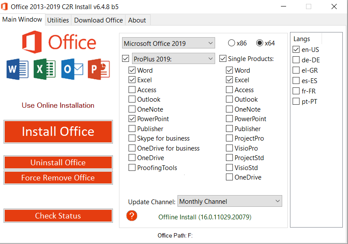Open the ProPlus 2019 edition dropdown

pos(174,58)
